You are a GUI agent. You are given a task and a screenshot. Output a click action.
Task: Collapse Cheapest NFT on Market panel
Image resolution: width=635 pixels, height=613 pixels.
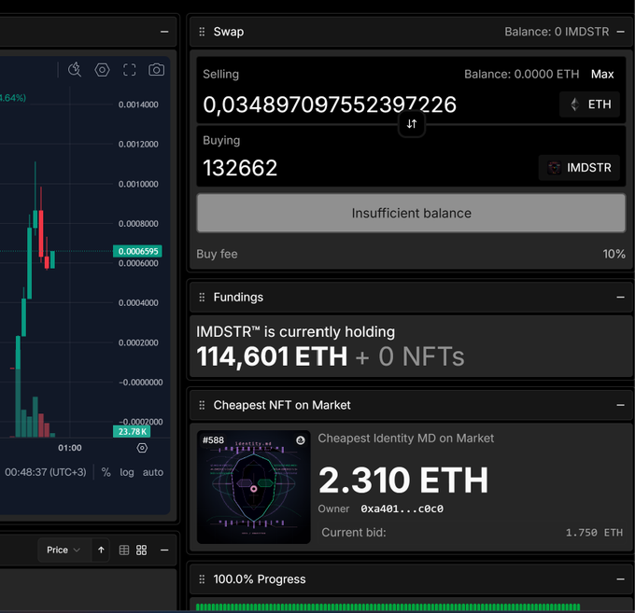(x=620, y=405)
